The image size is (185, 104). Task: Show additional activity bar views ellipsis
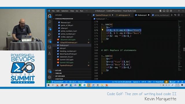[x=49, y=60]
